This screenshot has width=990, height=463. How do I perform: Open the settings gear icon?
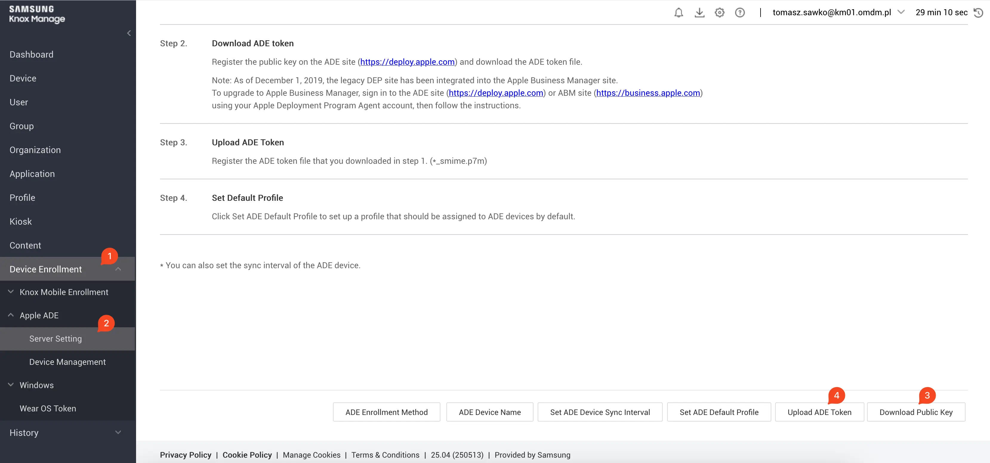[x=719, y=13]
